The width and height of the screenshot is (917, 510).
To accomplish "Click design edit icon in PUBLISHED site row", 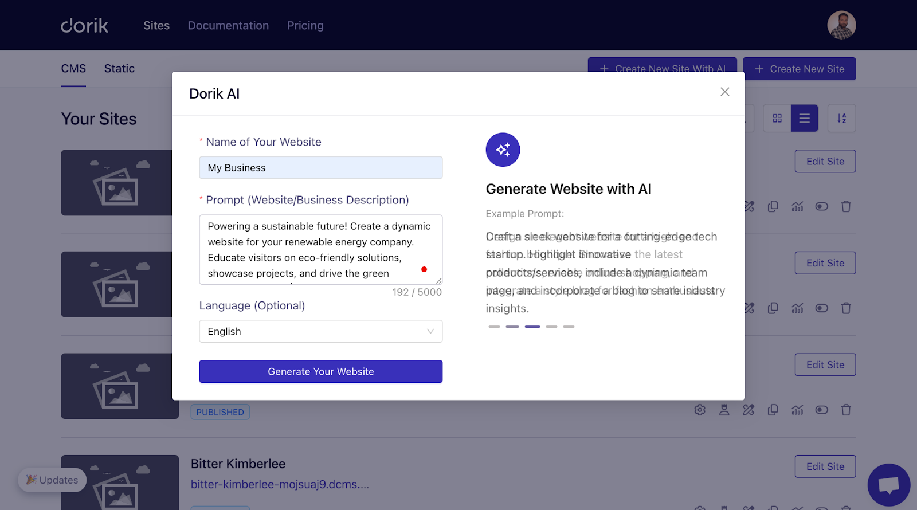I will click(749, 410).
